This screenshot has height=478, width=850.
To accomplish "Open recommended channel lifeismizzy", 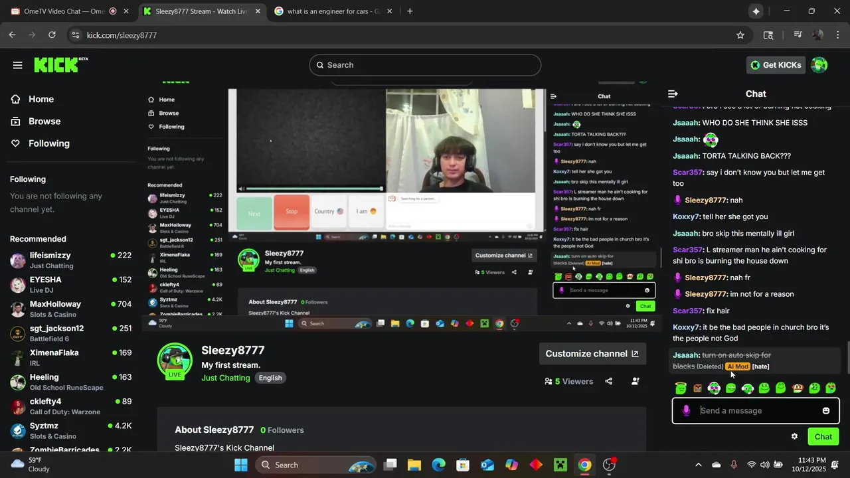I will coord(70,260).
